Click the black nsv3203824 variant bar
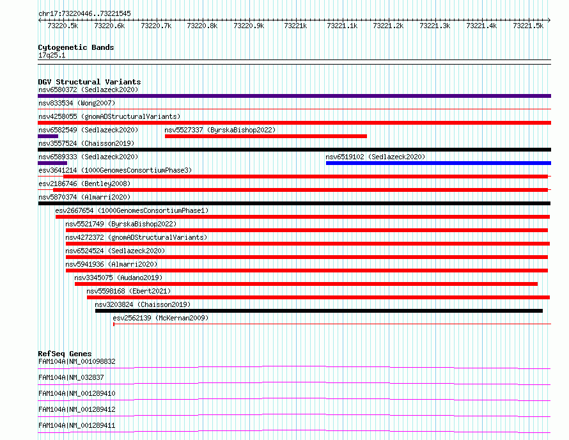This screenshot has height=440, width=569. (x=319, y=311)
